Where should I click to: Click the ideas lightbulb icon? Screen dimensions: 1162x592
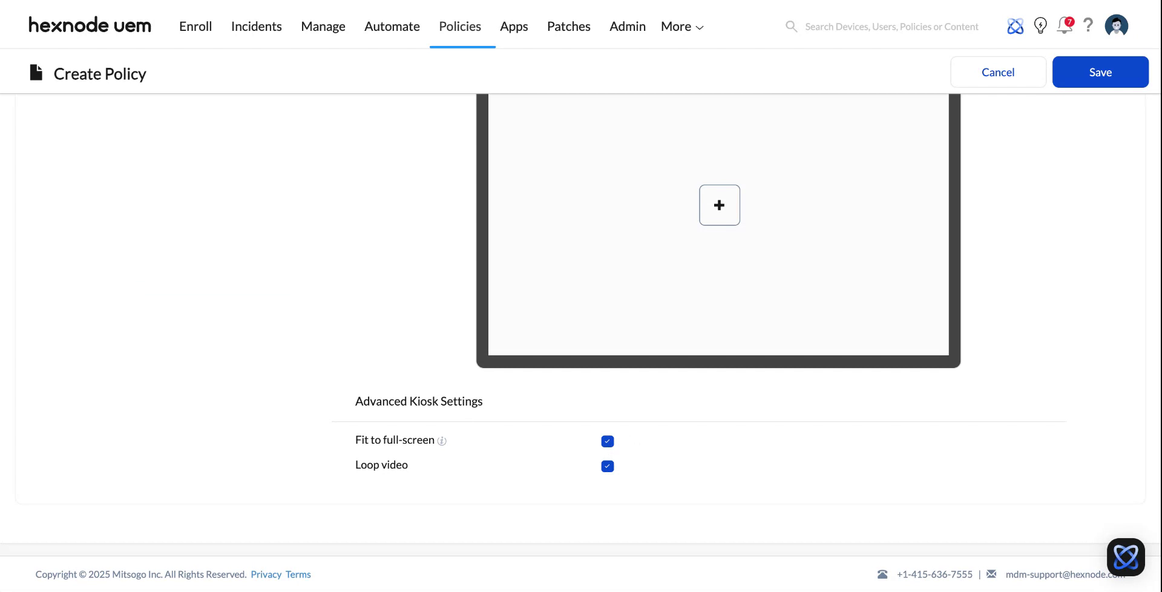[1040, 25]
